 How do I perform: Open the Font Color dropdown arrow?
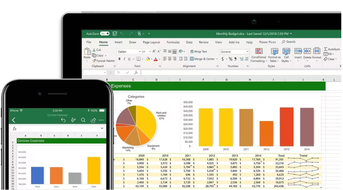pyautogui.click(x=159, y=59)
